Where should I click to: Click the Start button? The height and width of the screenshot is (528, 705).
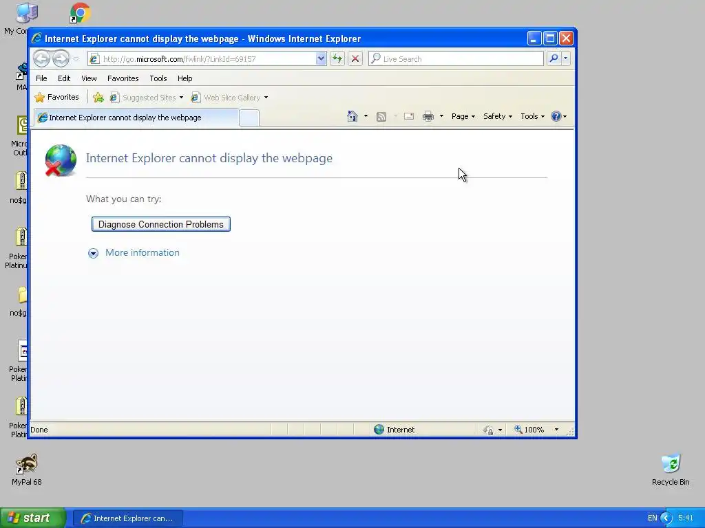pos(32,518)
